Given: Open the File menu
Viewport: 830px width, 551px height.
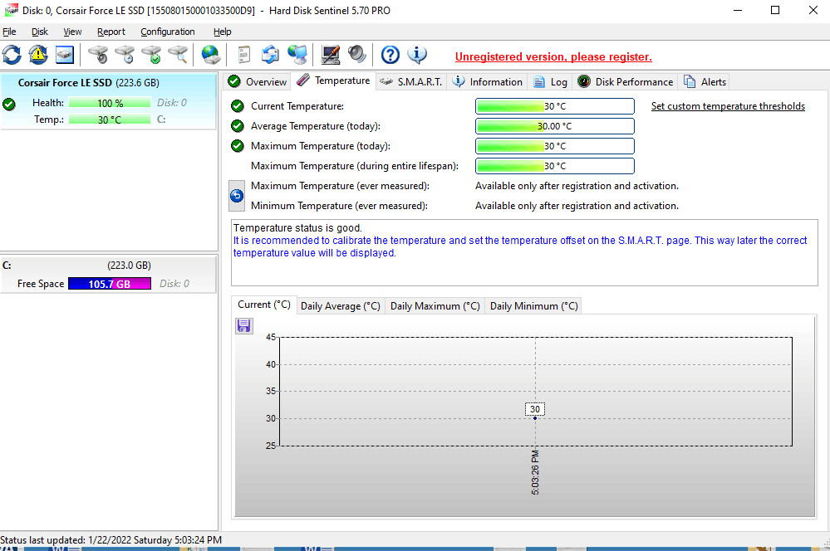Looking at the screenshot, I should coord(9,32).
